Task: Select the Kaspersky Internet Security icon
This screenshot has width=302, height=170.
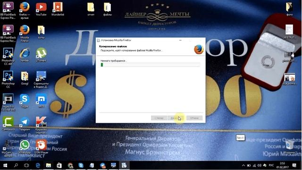Action: click(x=41, y=125)
